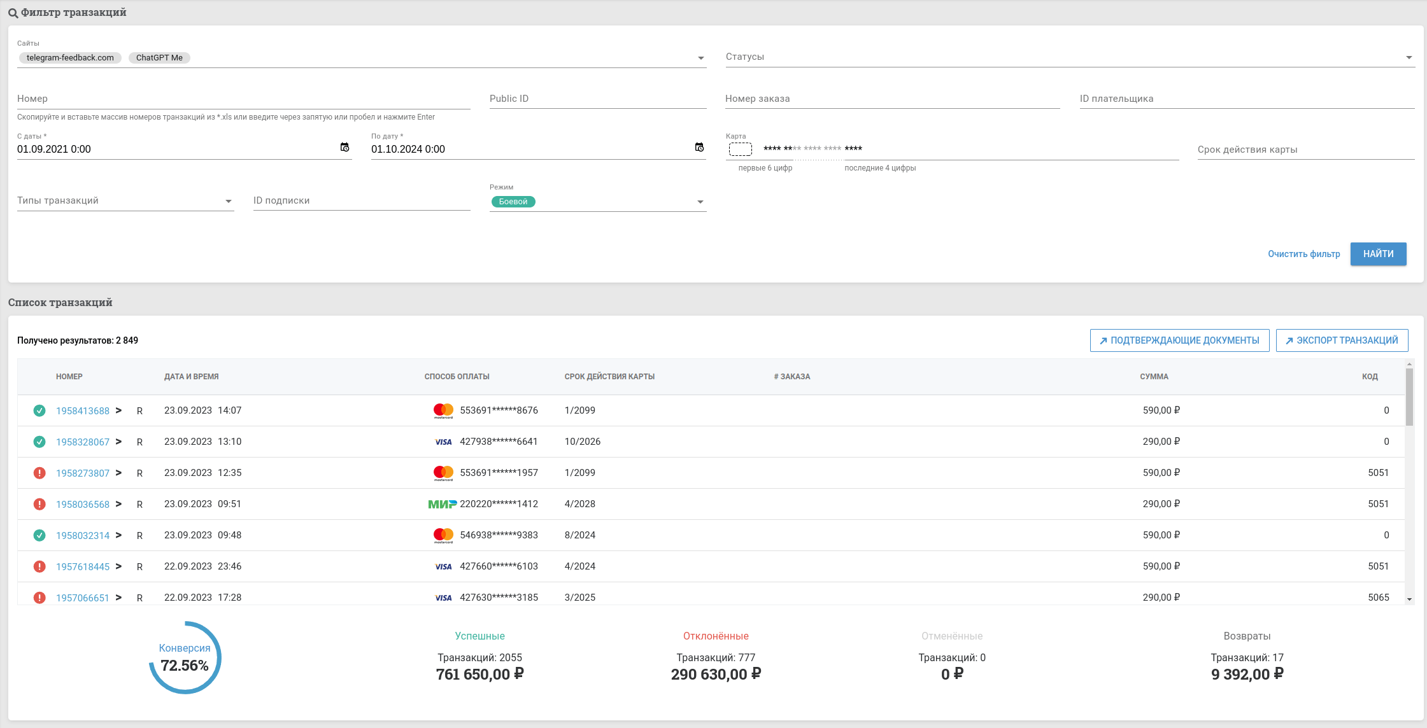Viewport: 1427px width, 728px height.
Task: Open the Типы транзакций dropdown
Action: (x=228, y=201)
